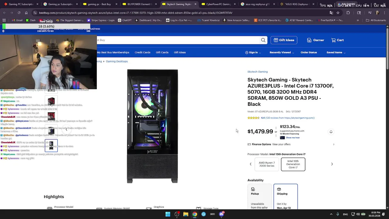Expand the Saved Items dropdown

(x=336, y=52)
